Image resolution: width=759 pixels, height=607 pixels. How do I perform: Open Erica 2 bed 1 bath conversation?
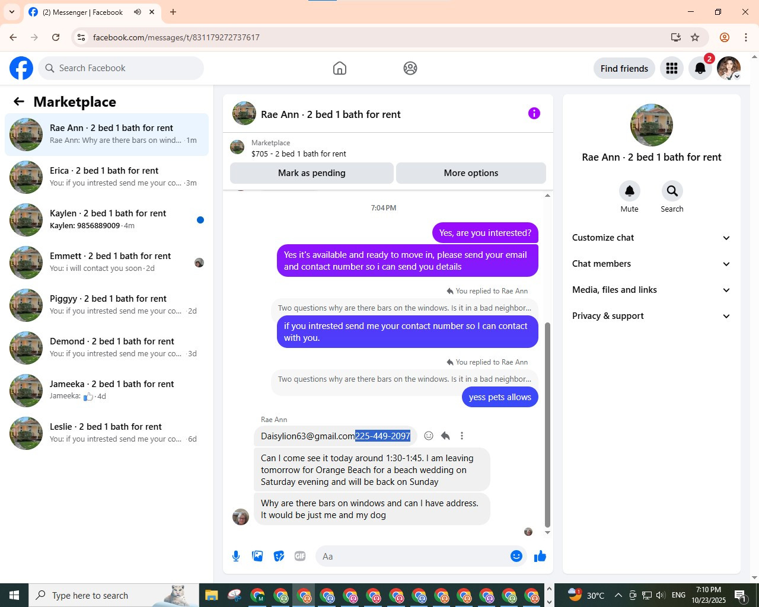[107, 177]
